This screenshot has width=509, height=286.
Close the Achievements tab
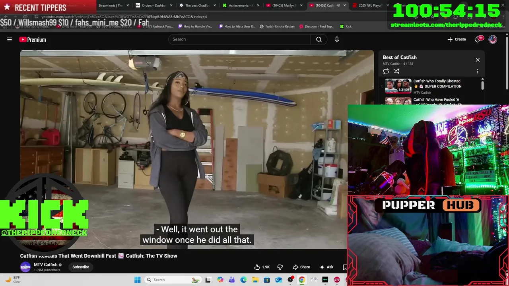point(258,6)
